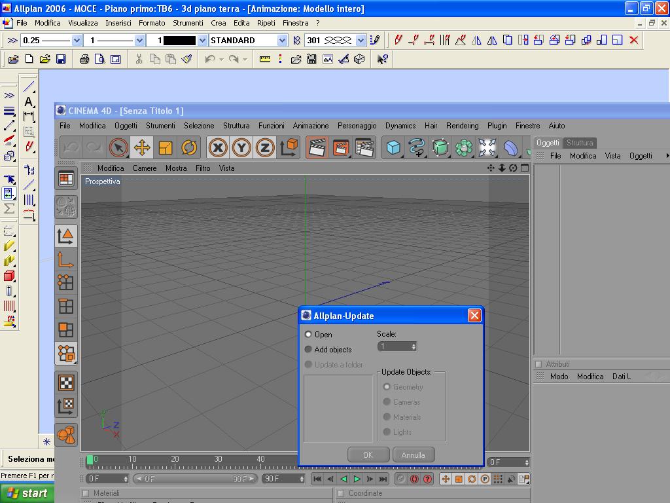Image resolution: width=670 pixels, height=503 pixels.
Task: Toggle the Attributi panel checkbox
Action: pyautogui.click(x=538, y=364)
